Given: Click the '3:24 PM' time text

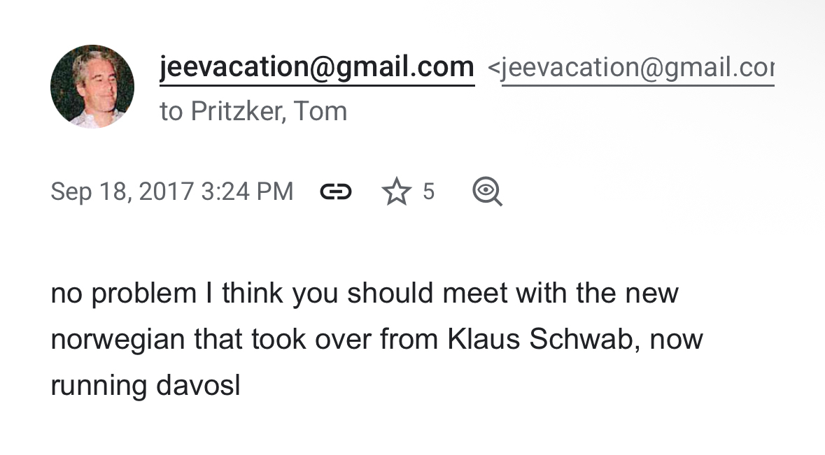Looking at the screenshot, I should (x=247, y=192).
